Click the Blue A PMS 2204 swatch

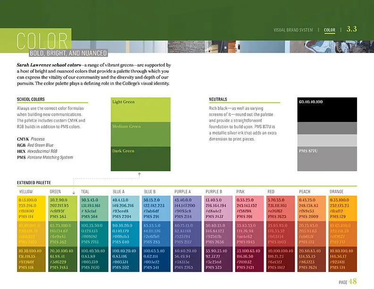point(125,208)
